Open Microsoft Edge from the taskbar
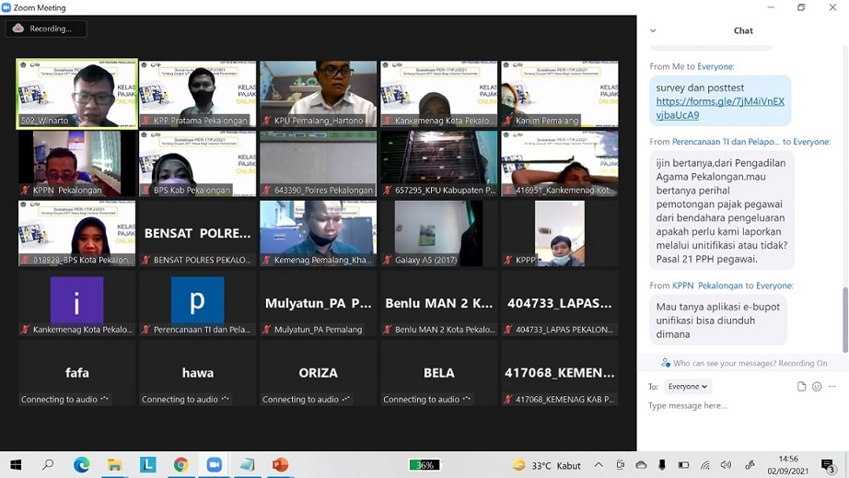849x478 pixels. coord(82,465)
